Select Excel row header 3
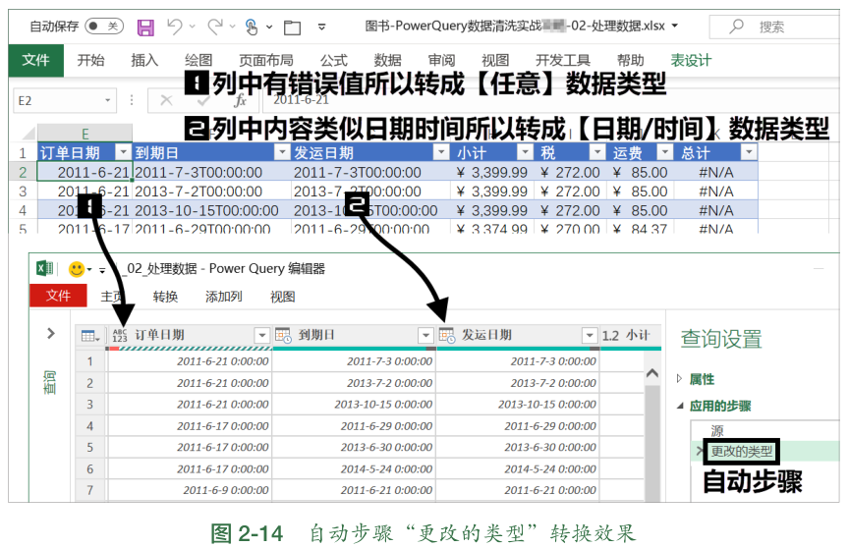Image resolution: width=849 pixels, height=548 pixels. coord(23,191)
